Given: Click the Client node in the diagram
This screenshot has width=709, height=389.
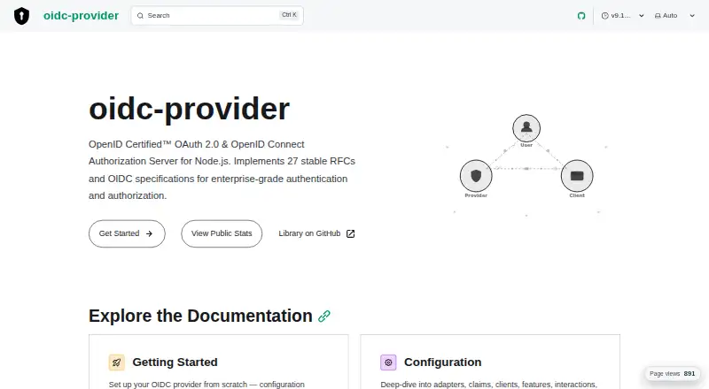Looking at the screenshot, I should (x=577, y=176).
